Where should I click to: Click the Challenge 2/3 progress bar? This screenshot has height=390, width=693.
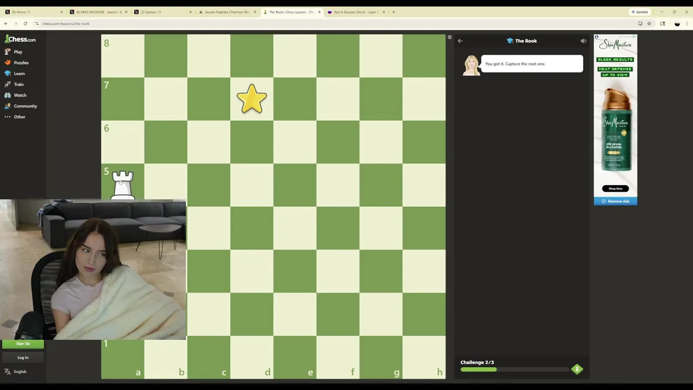click(x=515, y=369)
